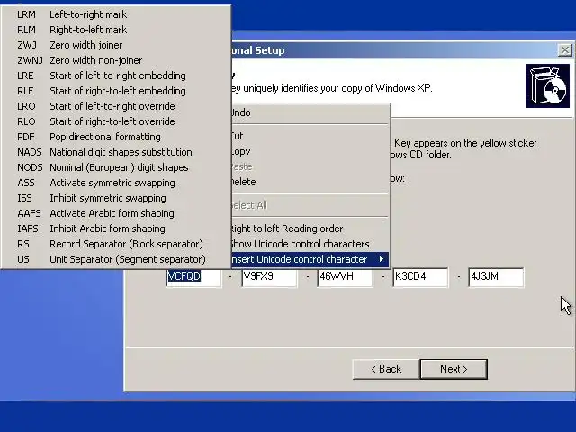The height and width of the screenshot is (432, 576).
Task: Click the product key field V9FX9
Action: pyautogui.click(x=269, y=277)
